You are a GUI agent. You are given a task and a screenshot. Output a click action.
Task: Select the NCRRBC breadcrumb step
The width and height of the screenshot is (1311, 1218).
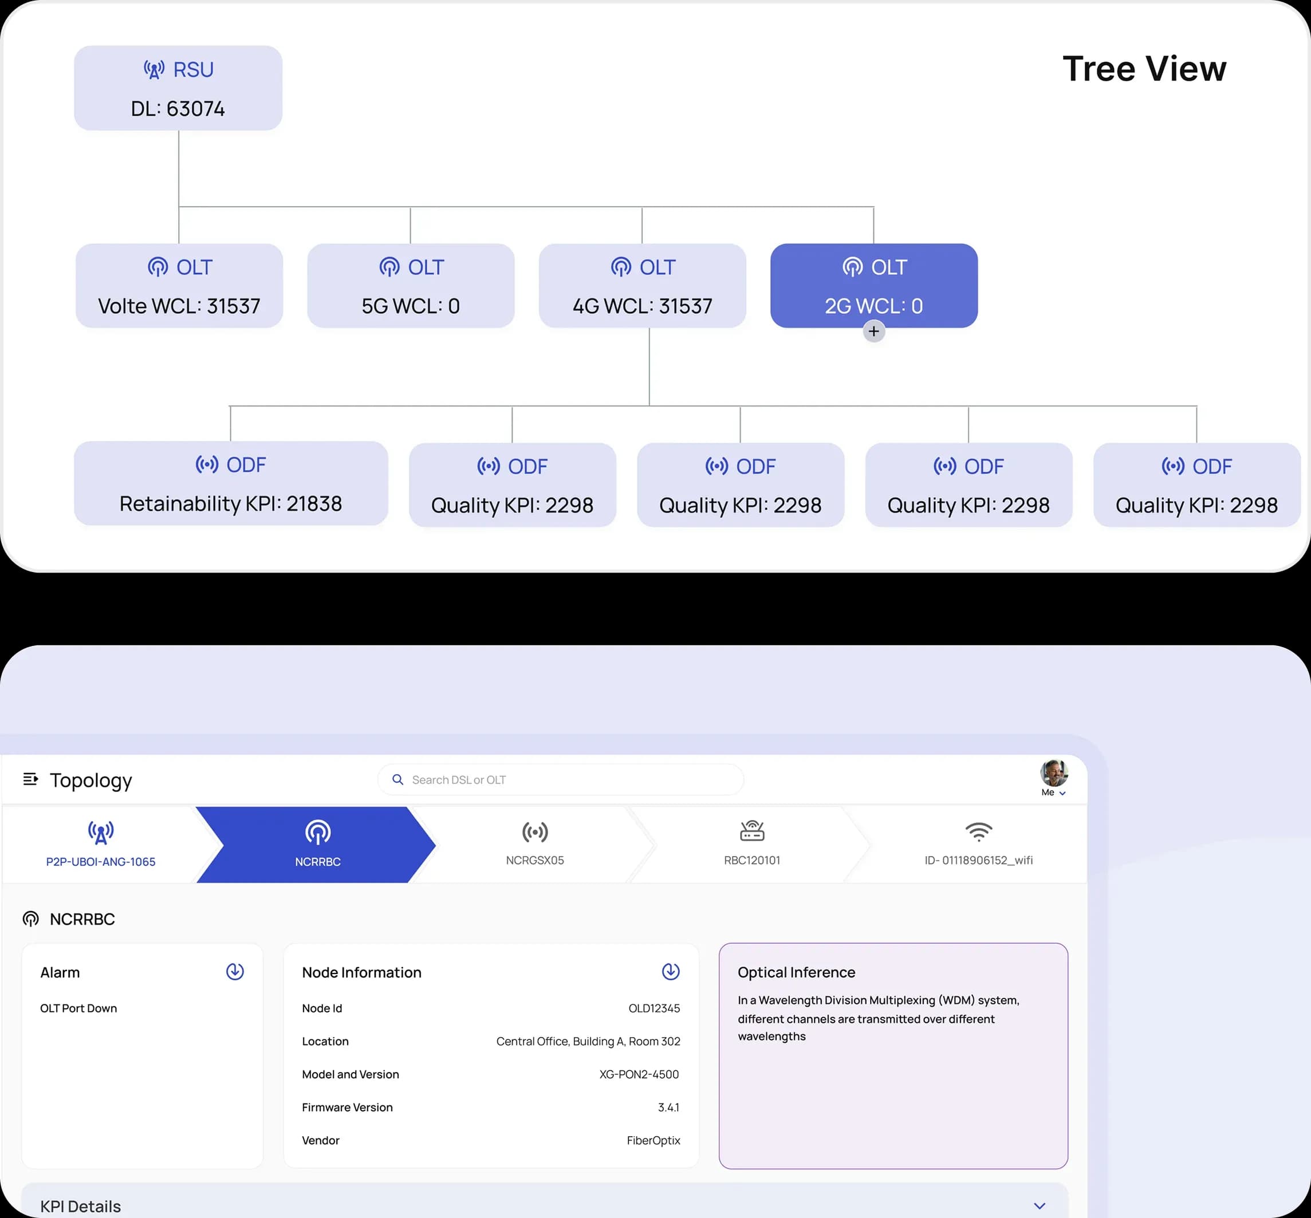click(x=316, y=844)
